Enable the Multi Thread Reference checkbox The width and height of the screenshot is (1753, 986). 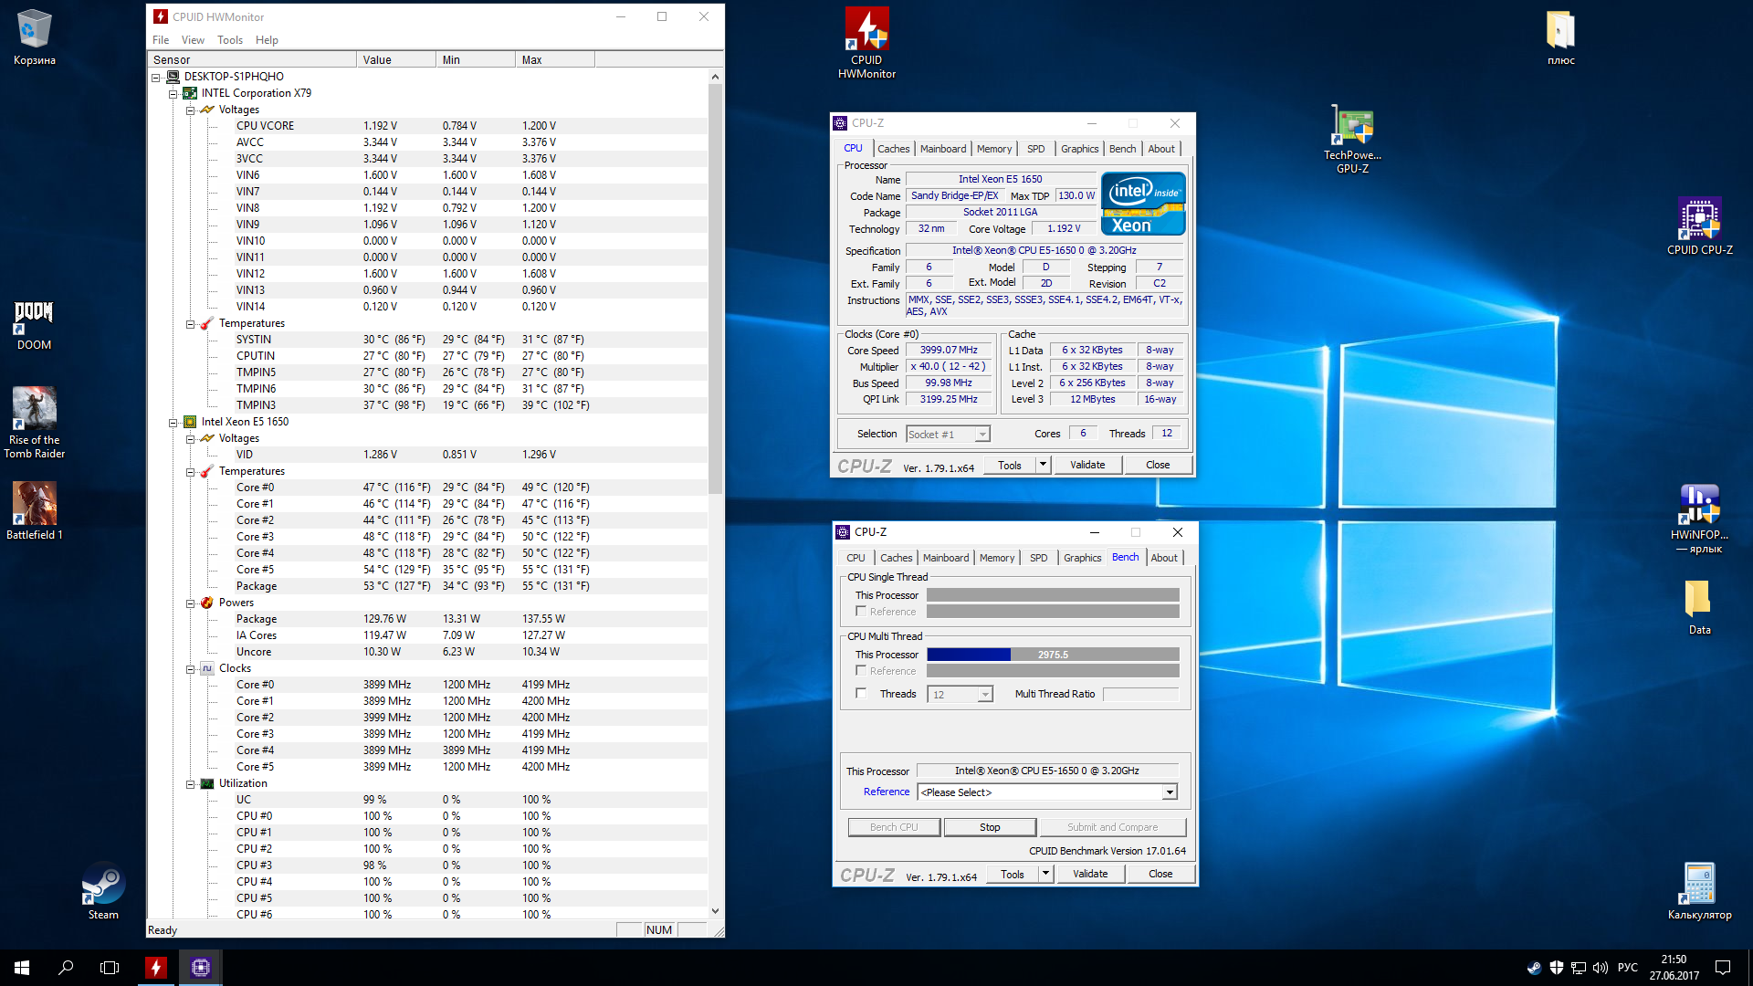(861, 671)
